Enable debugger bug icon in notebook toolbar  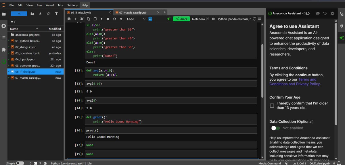(213, 19)
